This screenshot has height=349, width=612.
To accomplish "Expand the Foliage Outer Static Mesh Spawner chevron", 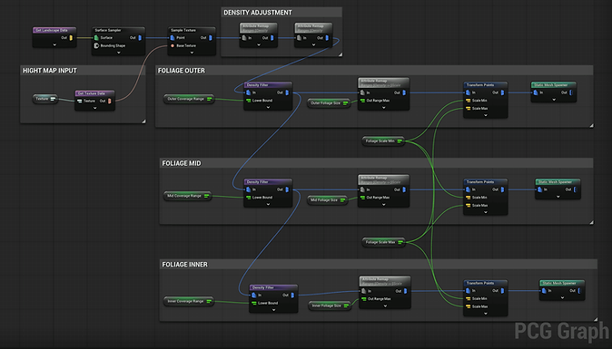I will pos(554,100).
